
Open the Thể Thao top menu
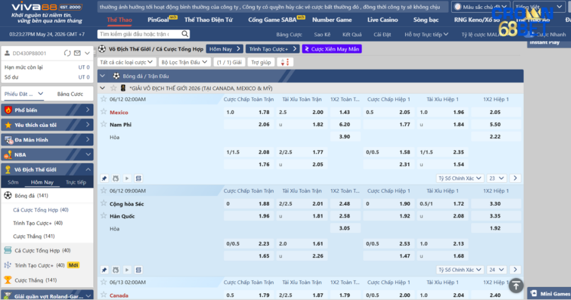(x=119, y=20)
